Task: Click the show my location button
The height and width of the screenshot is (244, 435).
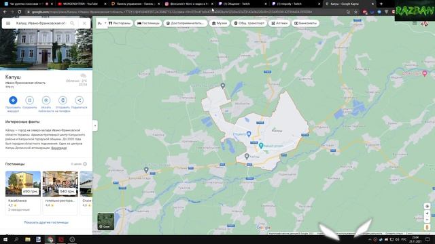Action: point(427,206)
